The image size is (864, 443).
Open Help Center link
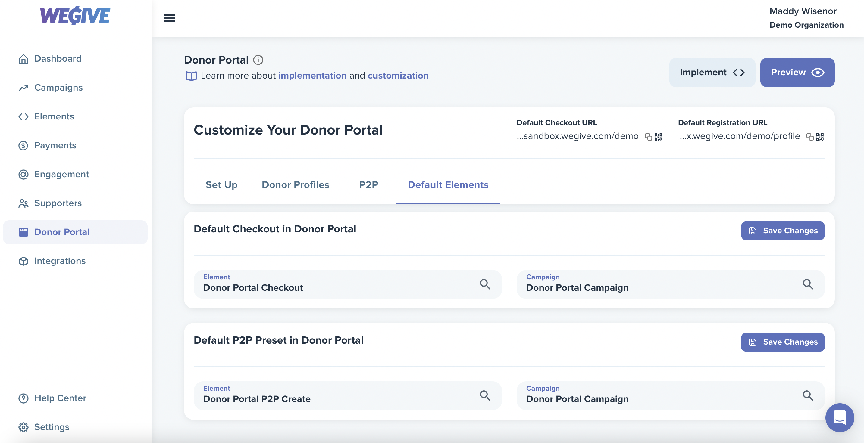75,398
